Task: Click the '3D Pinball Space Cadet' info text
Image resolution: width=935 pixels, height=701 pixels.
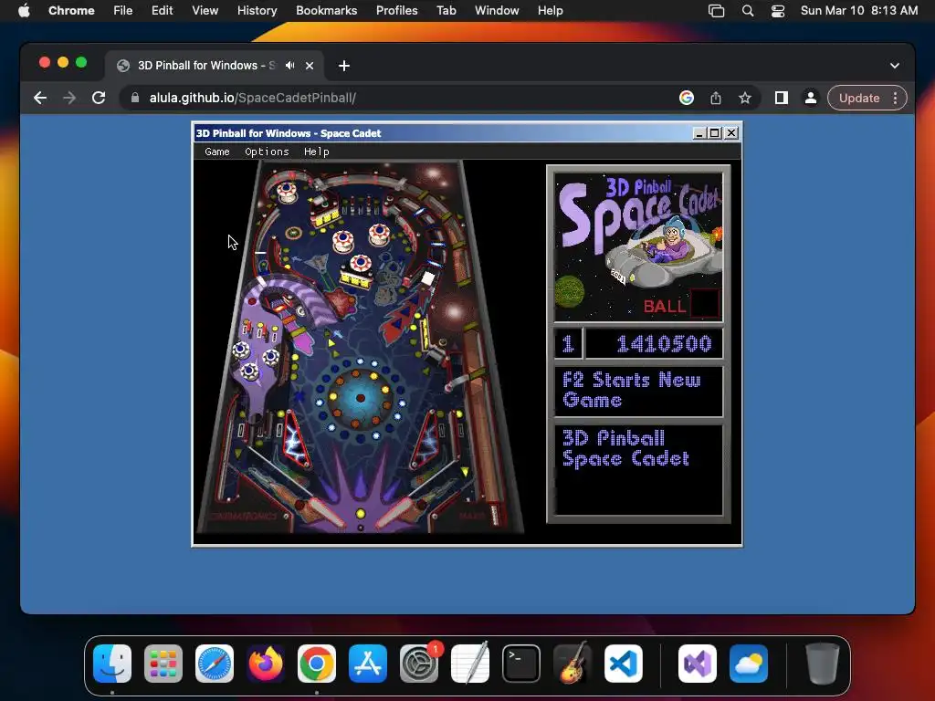Action: [x=625, y=448]
